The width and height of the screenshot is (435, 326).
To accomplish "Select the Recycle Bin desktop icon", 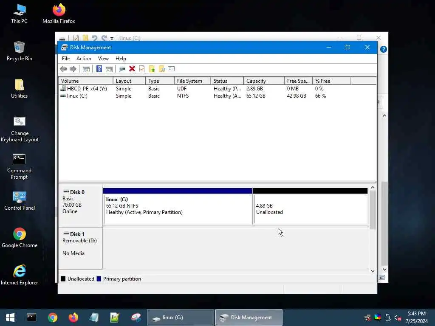I will (x=19, y=51).
